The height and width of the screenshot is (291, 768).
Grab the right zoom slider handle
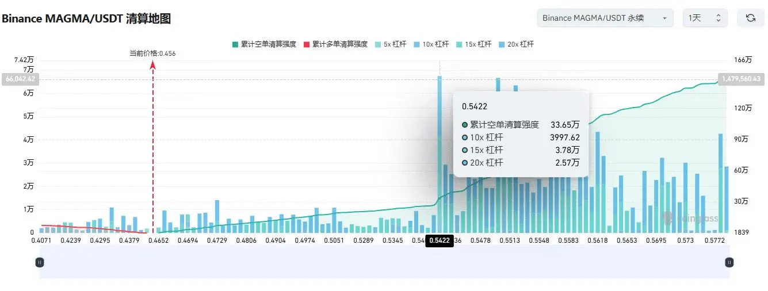pos(729,262)
